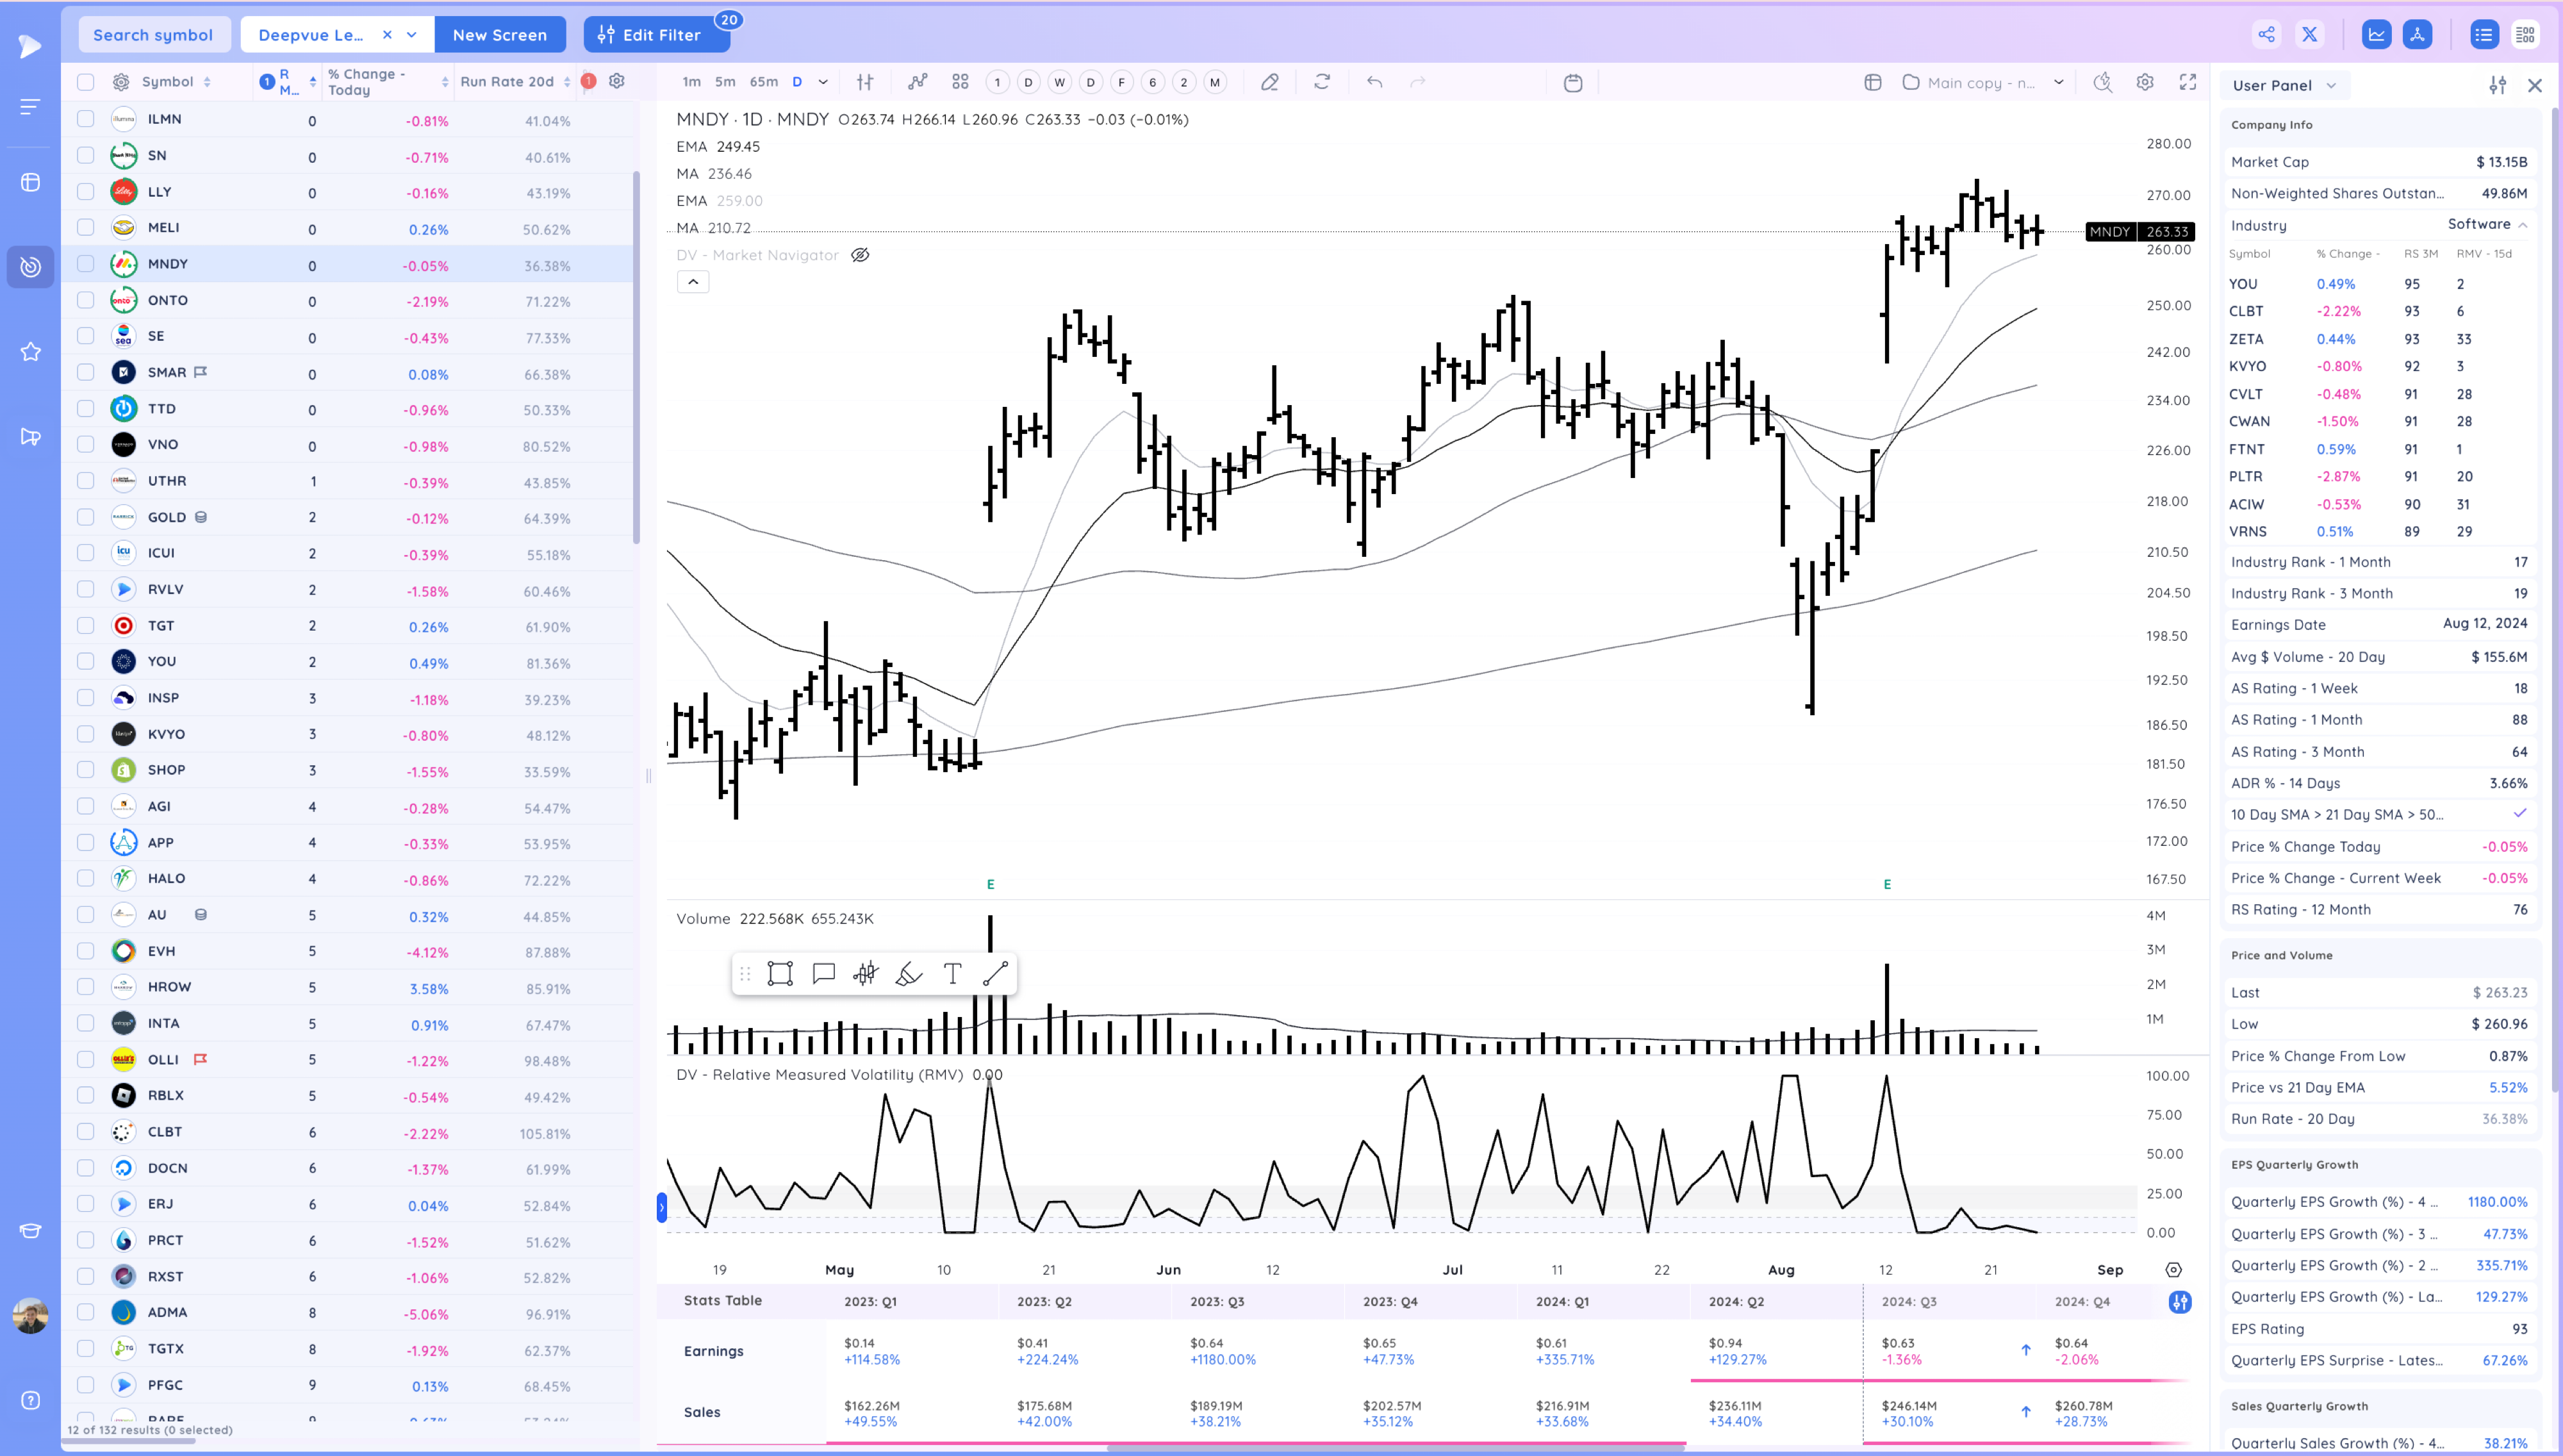Tick the checkbox next to ILMN

point(86,119)
